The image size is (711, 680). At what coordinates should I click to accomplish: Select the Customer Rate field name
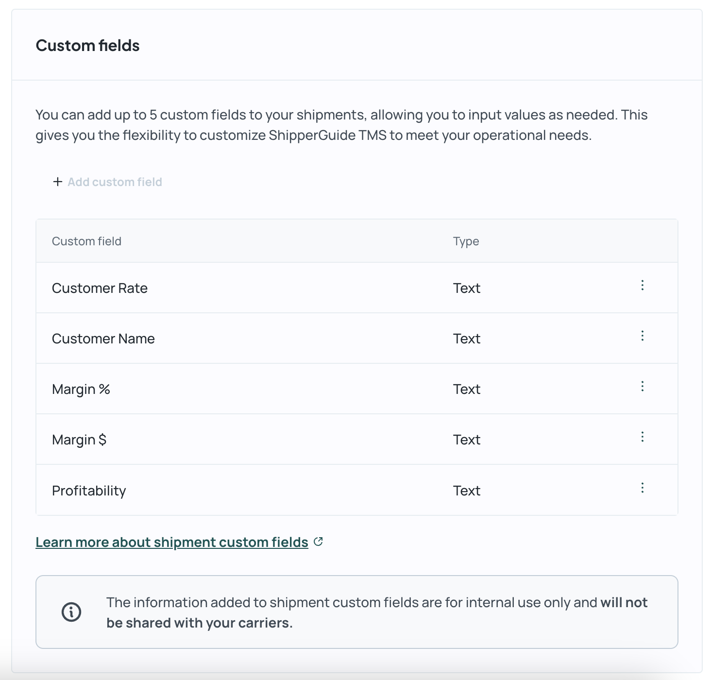(100, 288)
